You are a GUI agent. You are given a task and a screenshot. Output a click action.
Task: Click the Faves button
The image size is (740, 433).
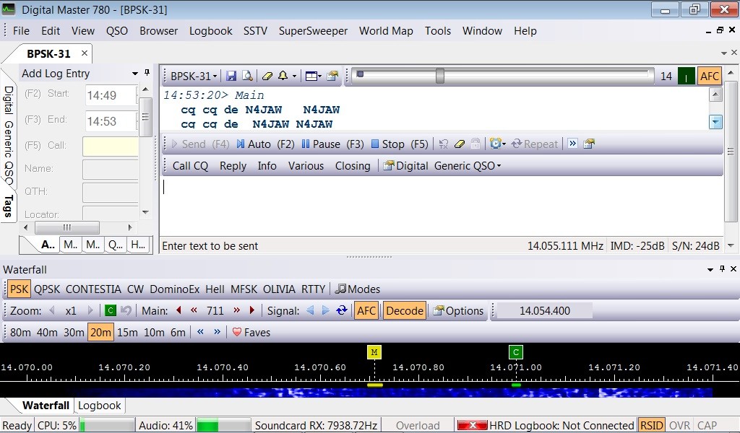(x=251, y=332)
